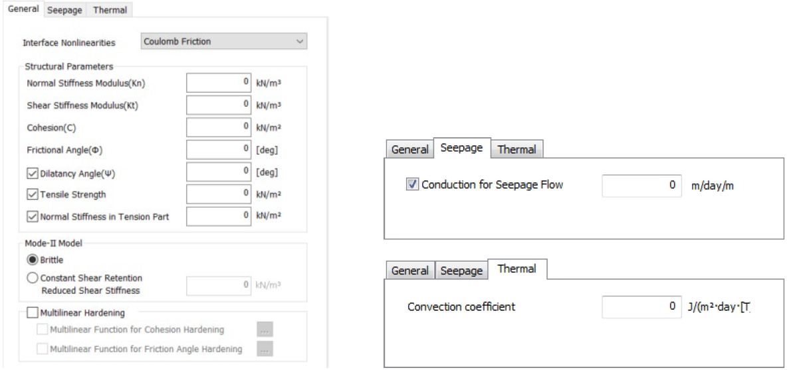Screen dimensions: 789x370
Task: Click the Normal Stiffness Modulus (Kn) field
Action: pyautogui.click(x=219, y=83)
